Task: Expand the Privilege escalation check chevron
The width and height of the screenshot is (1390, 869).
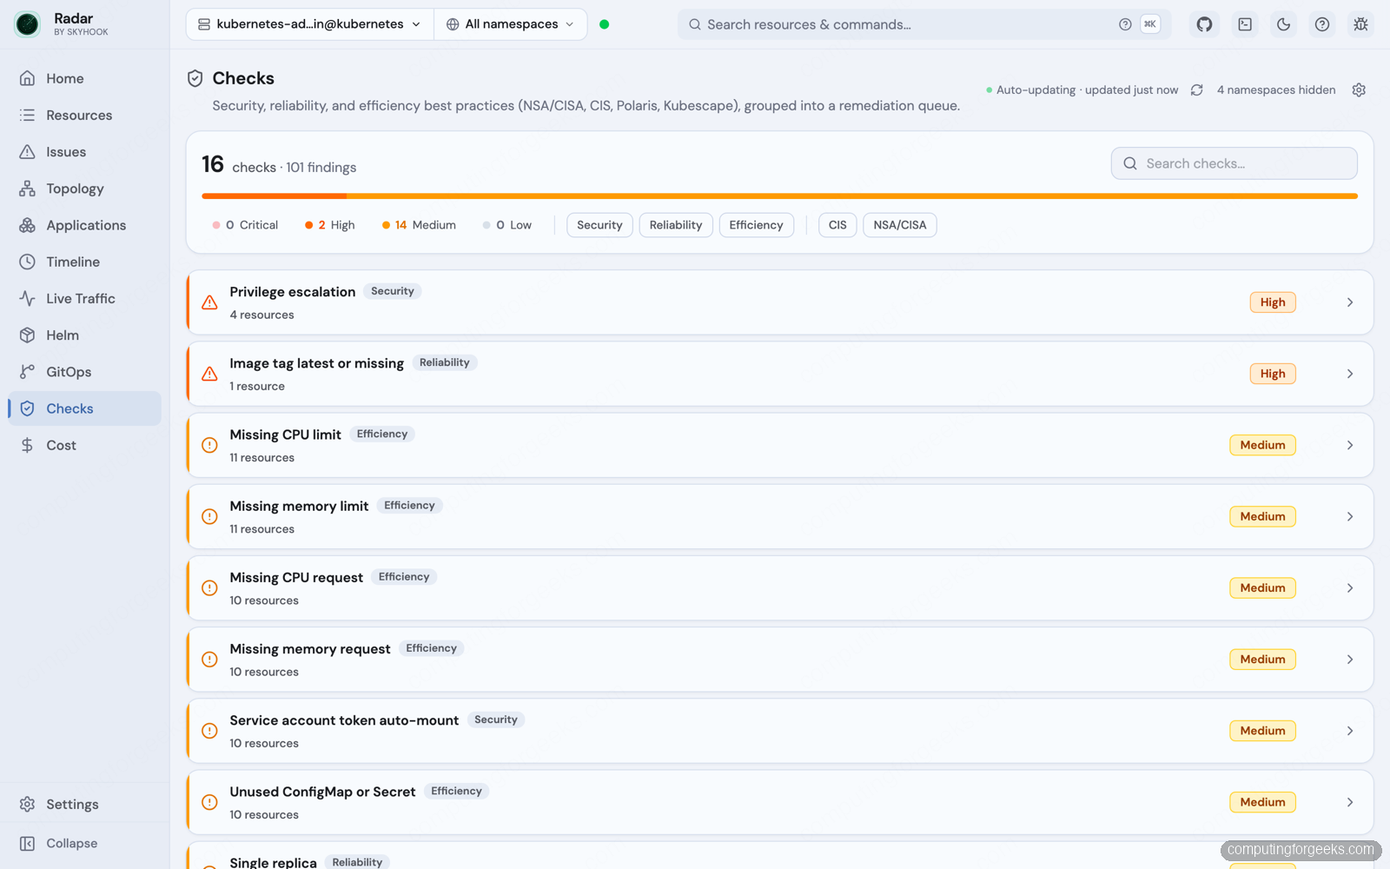Action: click(x=1350, y=302)
